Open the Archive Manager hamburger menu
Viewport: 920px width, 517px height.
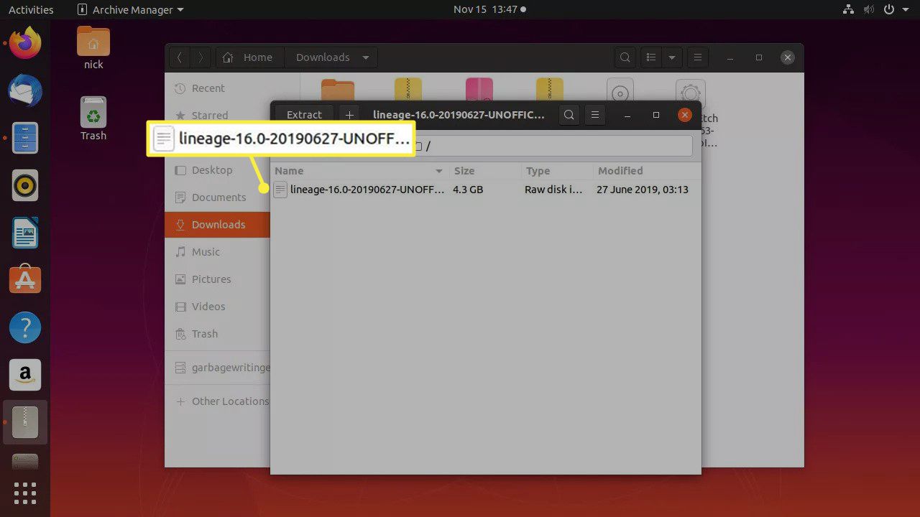[594, 115]
